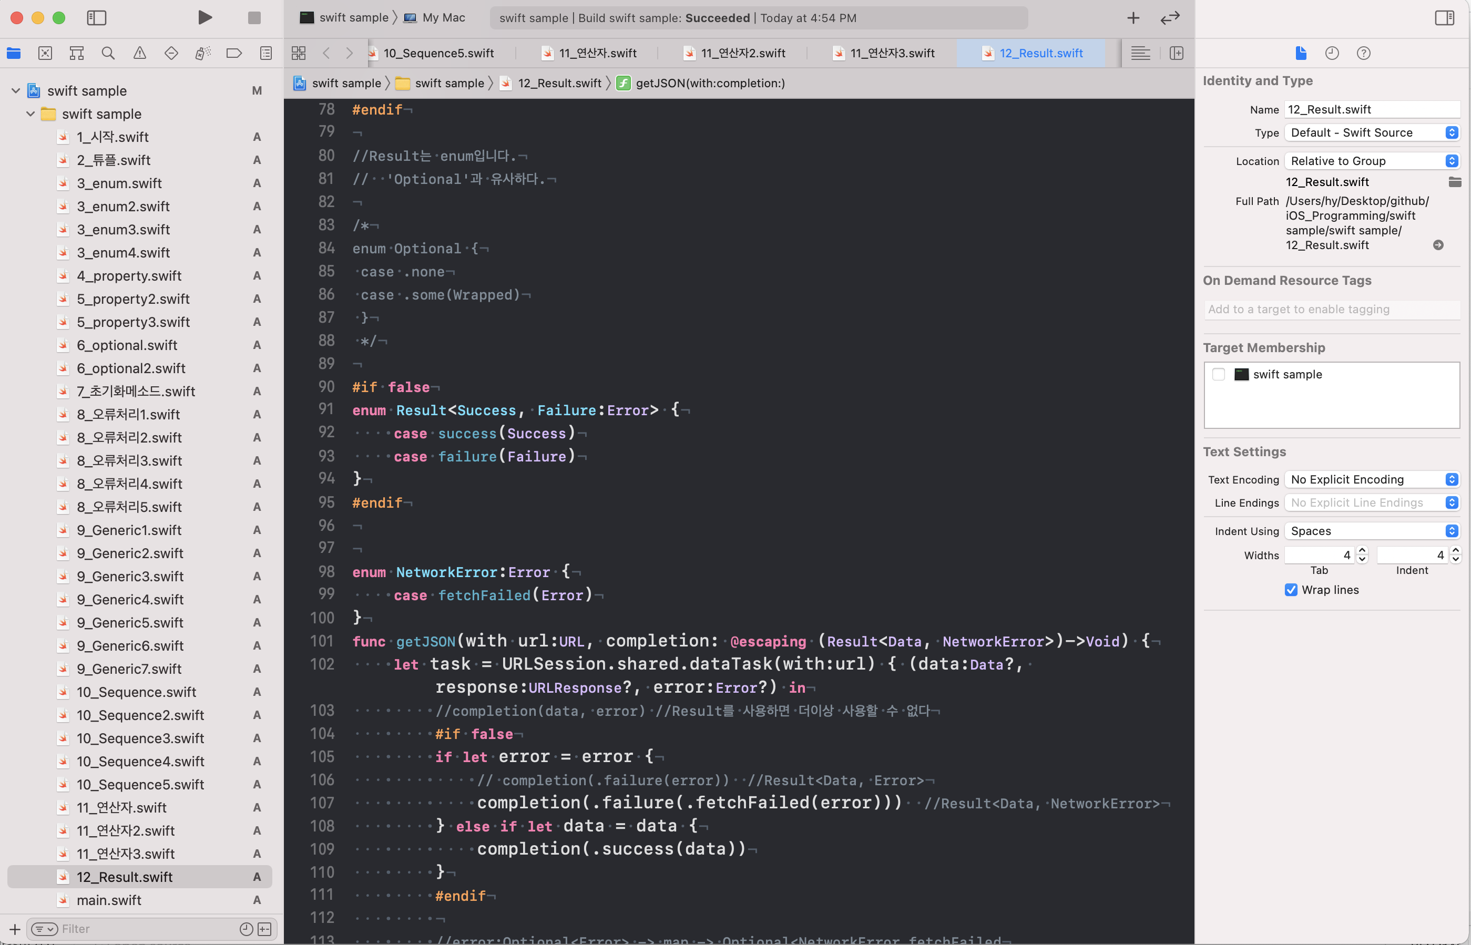Screen dimensions: 1471x945
Task: Open the Issue navigator warning icon
Action: [x=140, y=54]
